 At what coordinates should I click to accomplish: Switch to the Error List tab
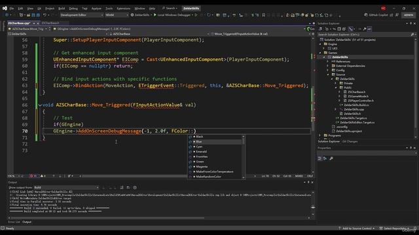(x=14, y=222)
